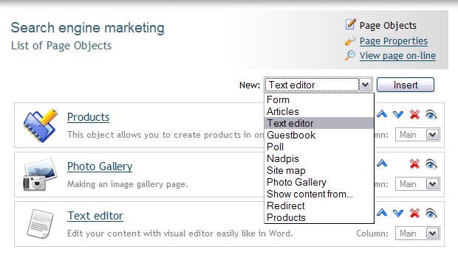The width and height of the screenshot is (458, 274).
Task: Delete Products object with red X
Action: [414, 115]
